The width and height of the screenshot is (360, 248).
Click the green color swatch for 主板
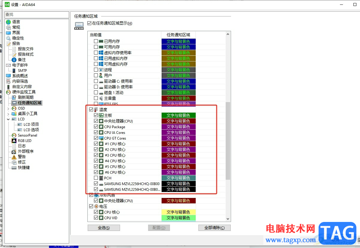pos(178,115)
